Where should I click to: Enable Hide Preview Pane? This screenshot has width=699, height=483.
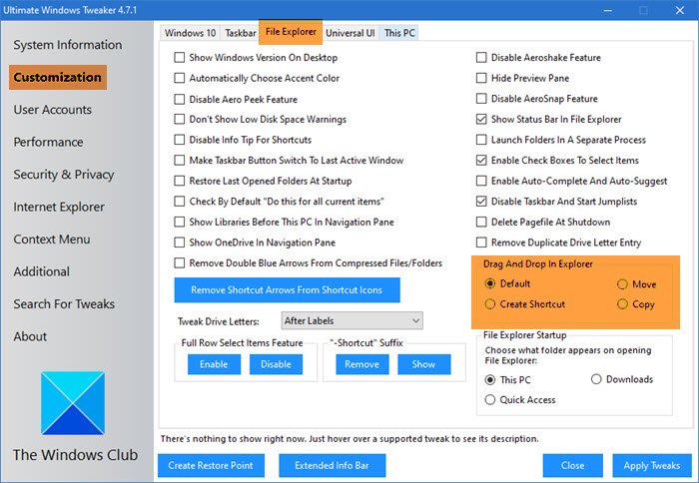(481, 78)
